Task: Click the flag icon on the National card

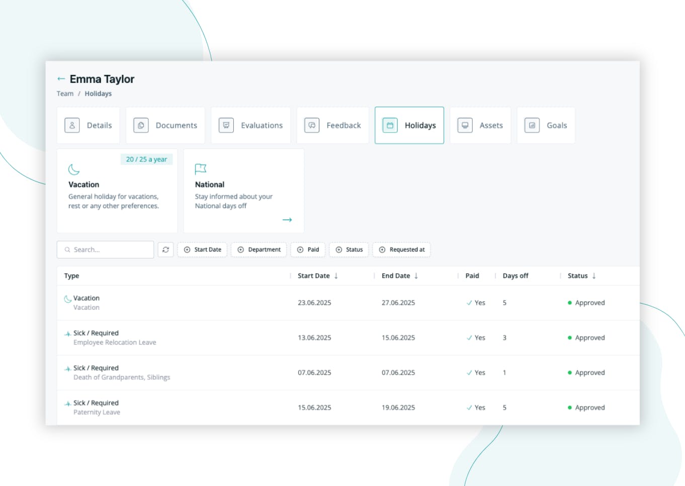Action: click(201, 169)
